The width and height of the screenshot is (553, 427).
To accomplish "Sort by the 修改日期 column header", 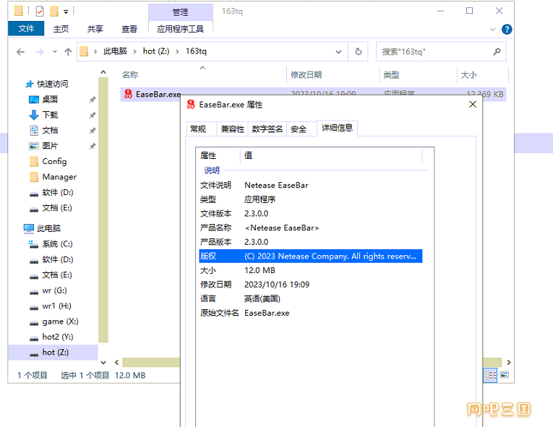I will pyautogui.click(x=333, y=74).
